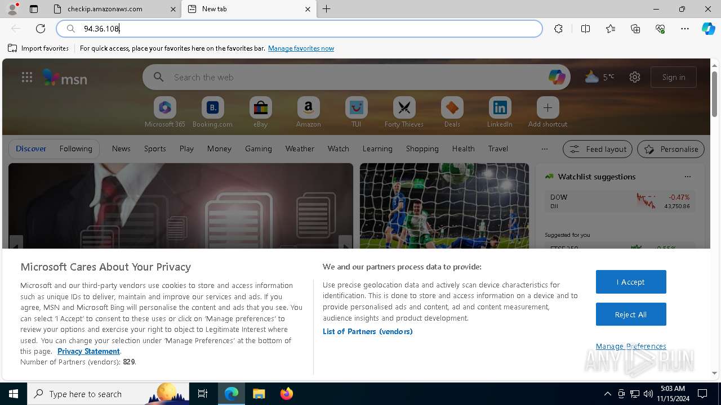
Task: Click the Search the web field
Action: tap(356, 77)
